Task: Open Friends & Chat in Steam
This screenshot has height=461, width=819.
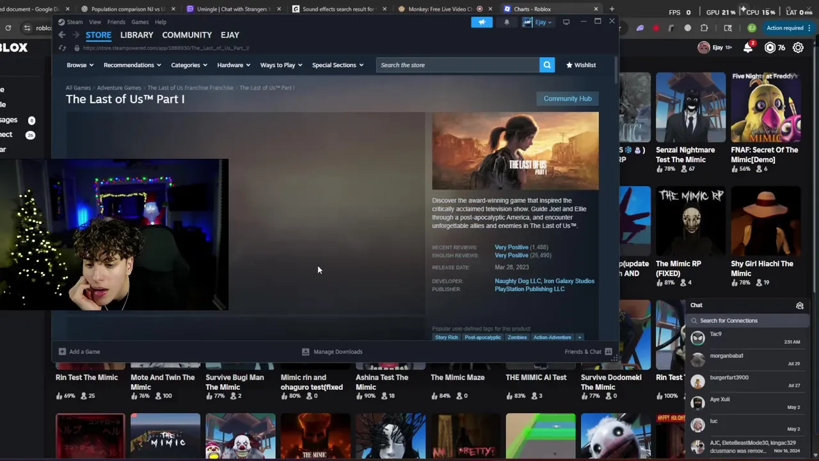Action: tap(588, 352)
